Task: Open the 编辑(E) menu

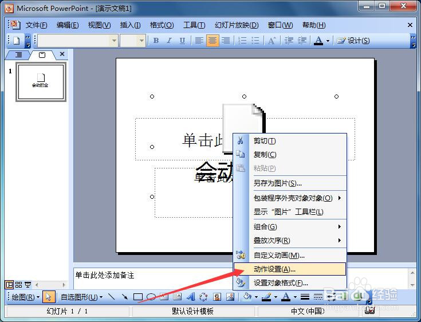Action: click(68, 25)
